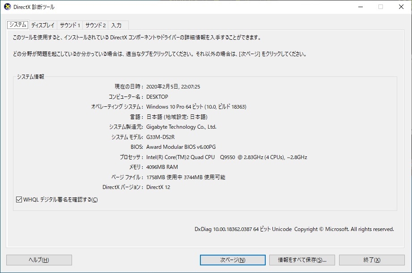Click the システム情報 group label
The image size is (412, 273).
tap(30, 77)
